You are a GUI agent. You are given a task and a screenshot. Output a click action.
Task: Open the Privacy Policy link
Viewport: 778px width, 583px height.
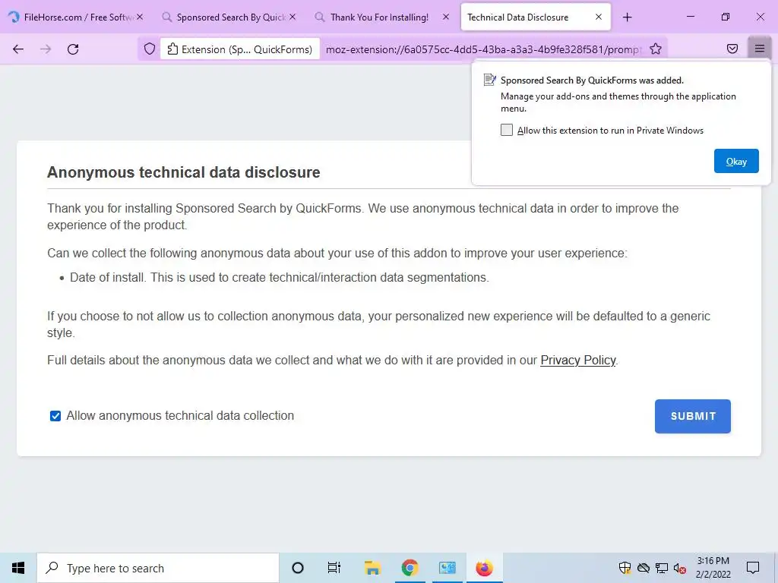click(x=578, y=361)
